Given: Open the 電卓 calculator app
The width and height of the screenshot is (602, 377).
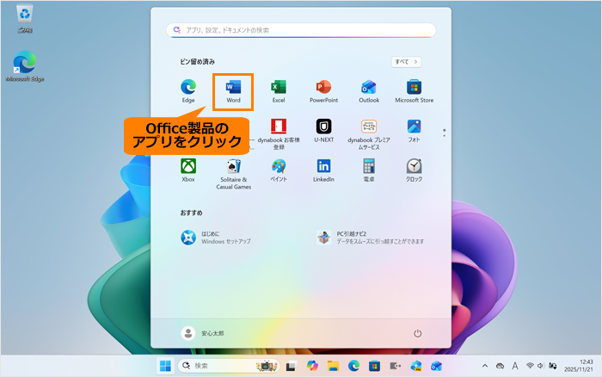Looking at the screenshot, I should coord(369,170).
